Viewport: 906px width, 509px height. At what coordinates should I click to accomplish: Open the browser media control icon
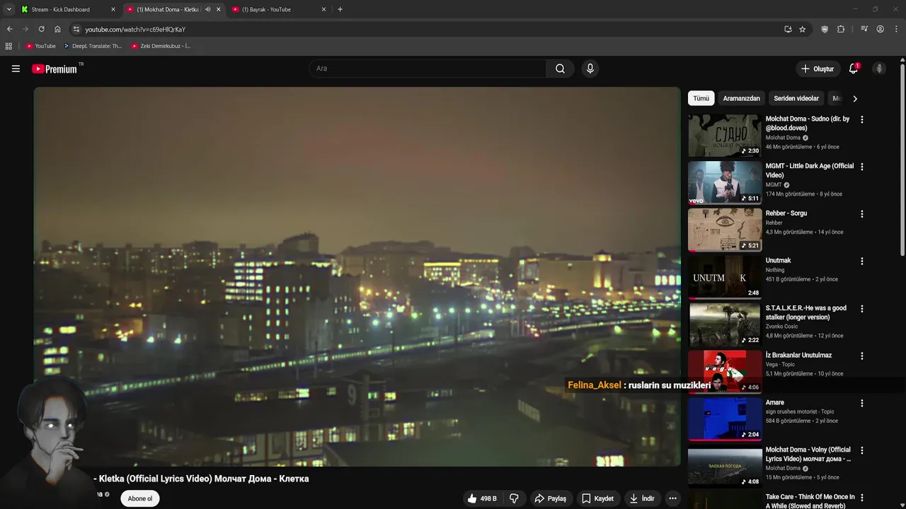pos(864,29)
